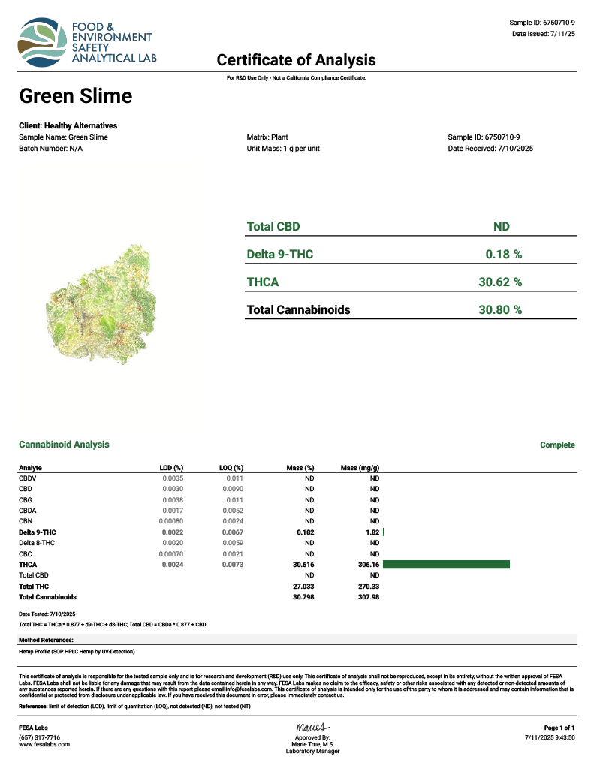The width and height of the screenshot is (594, 769).
Task: Click the For R&D Use Only notice
Action: point(297,78)
